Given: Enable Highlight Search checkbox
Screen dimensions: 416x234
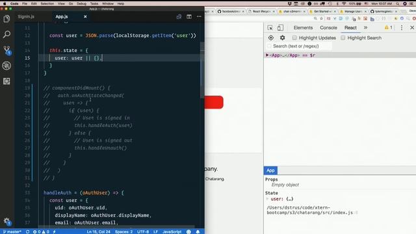Looking at the screenshot, I should [343, 38].
